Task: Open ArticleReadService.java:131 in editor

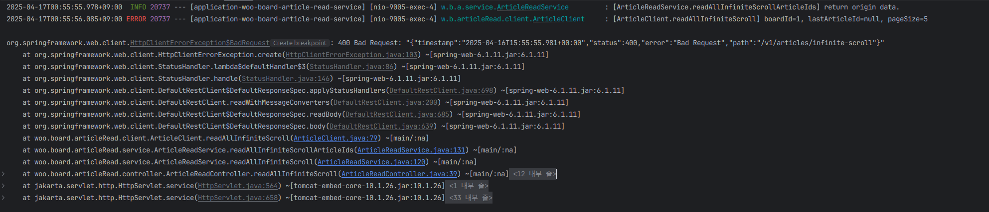Action: 411,150
